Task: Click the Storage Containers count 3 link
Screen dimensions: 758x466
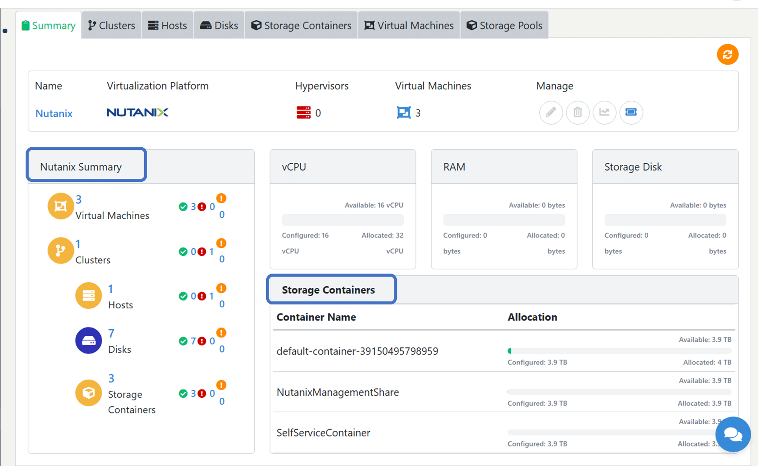Action: (111, 378)
